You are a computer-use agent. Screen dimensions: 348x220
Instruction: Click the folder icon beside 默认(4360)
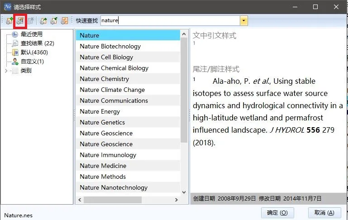pyautogui.click(x=15, y=53)
